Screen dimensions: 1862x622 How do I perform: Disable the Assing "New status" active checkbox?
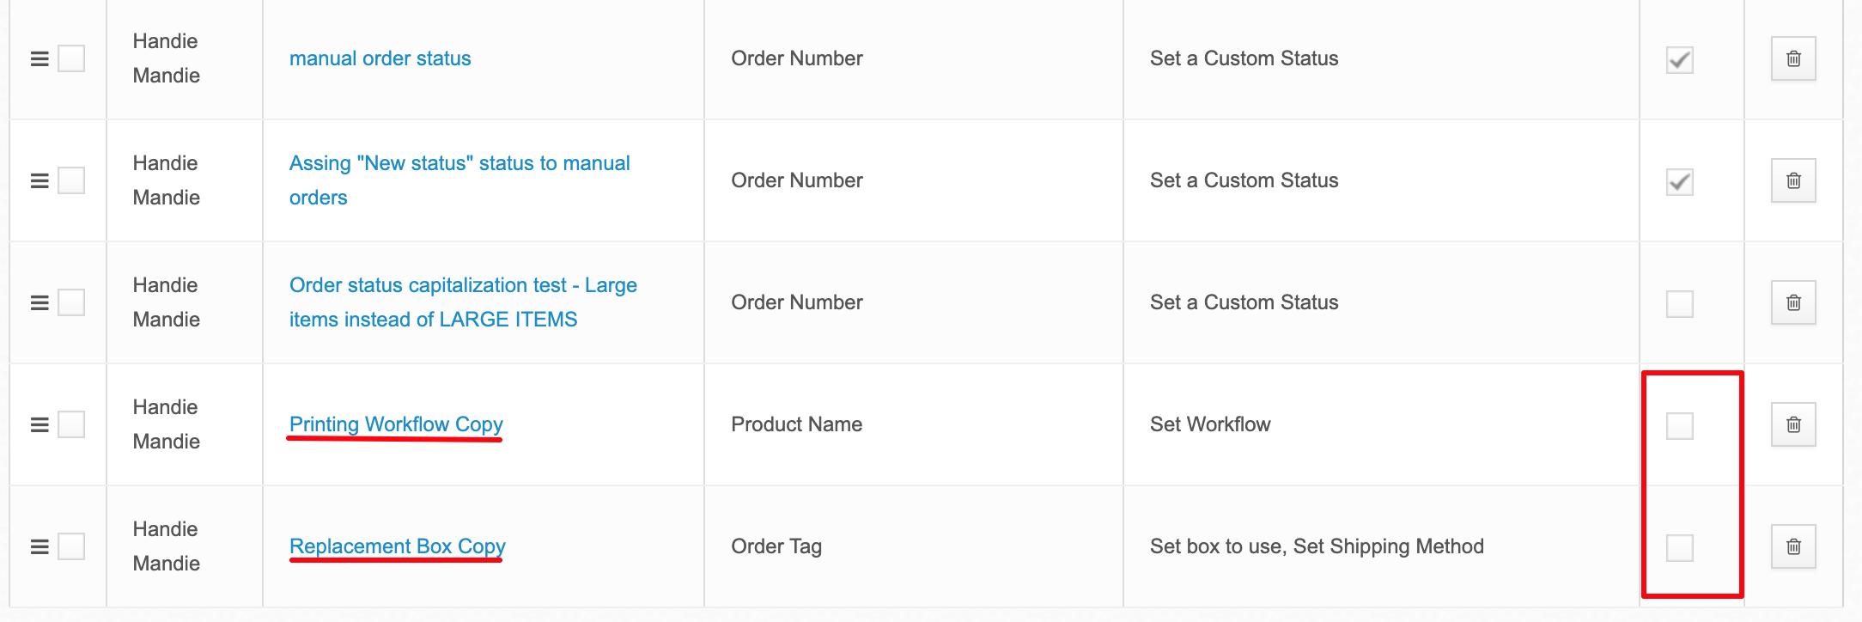1680,182
